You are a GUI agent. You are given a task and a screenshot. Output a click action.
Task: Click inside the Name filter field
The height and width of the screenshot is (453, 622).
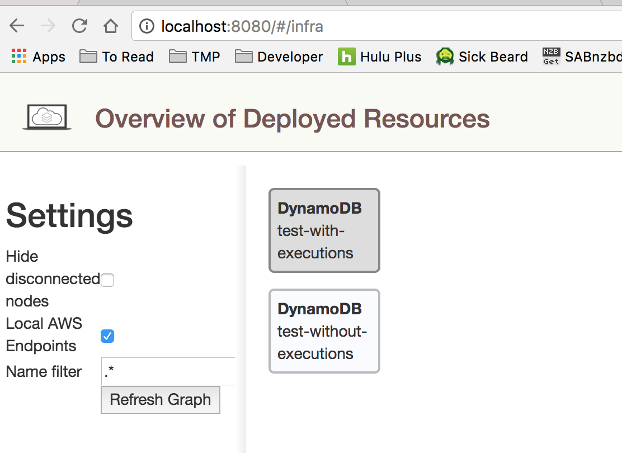[x=168, y=371]
